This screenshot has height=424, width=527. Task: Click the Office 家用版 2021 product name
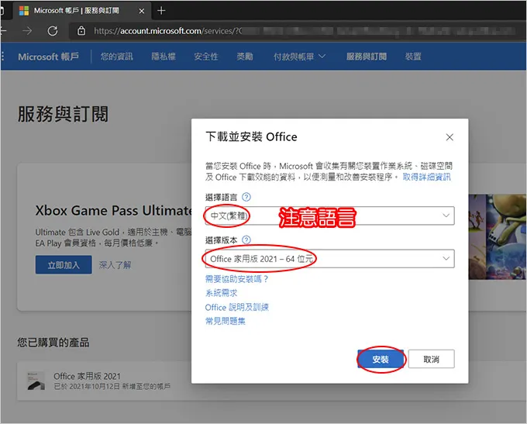pos(87,376)
